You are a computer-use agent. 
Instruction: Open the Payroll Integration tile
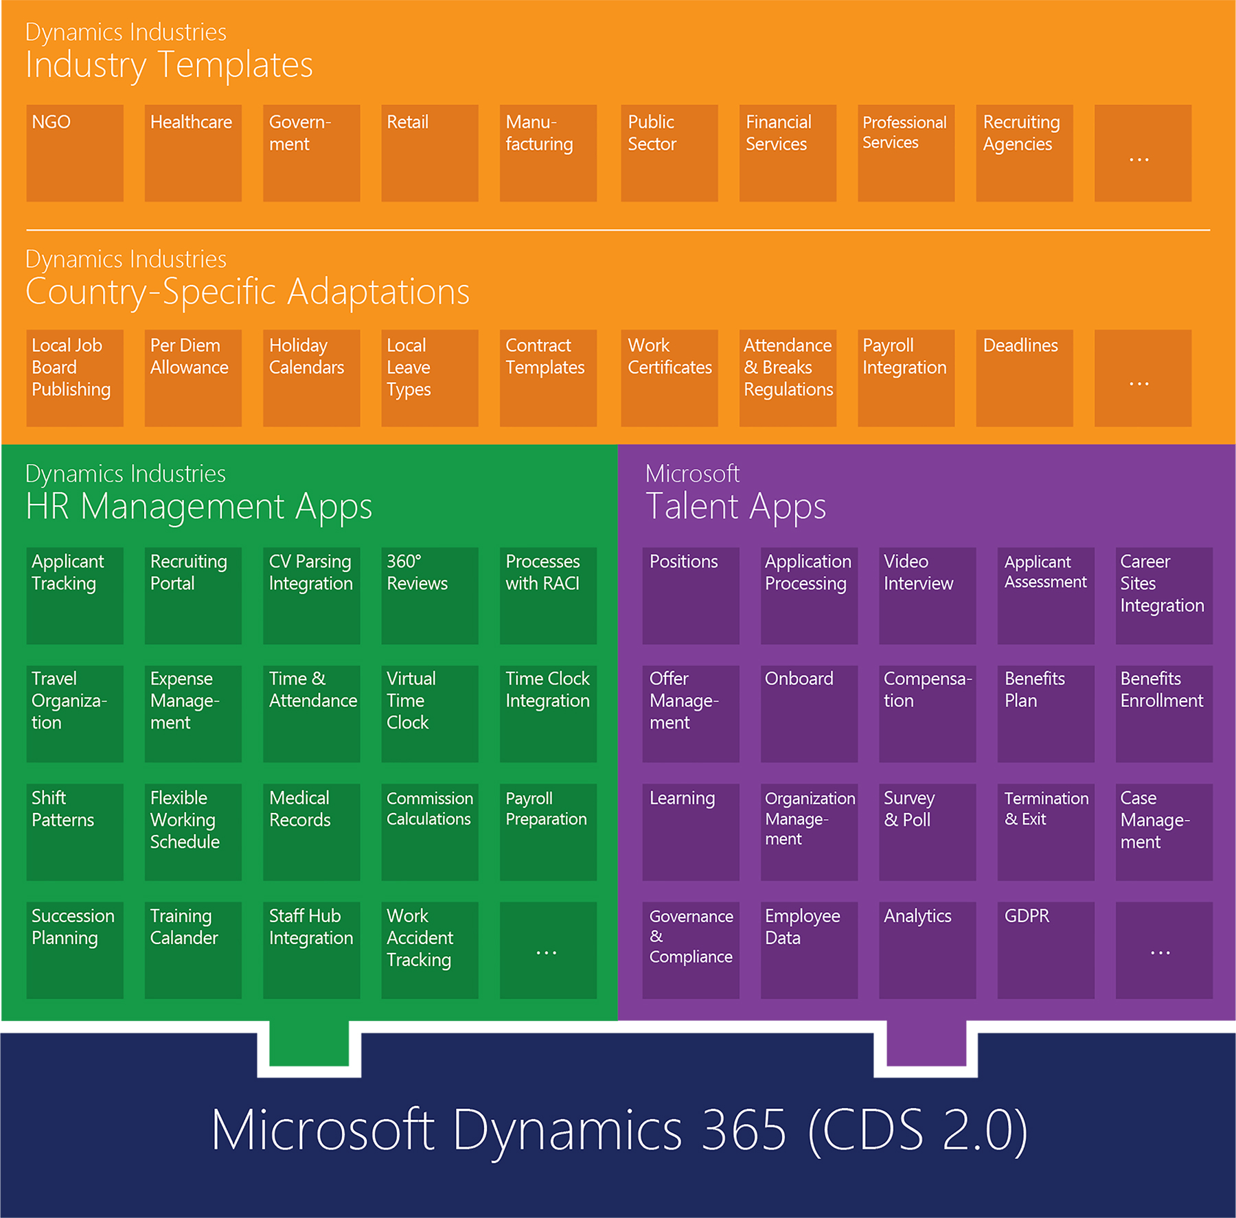[906, 378]
